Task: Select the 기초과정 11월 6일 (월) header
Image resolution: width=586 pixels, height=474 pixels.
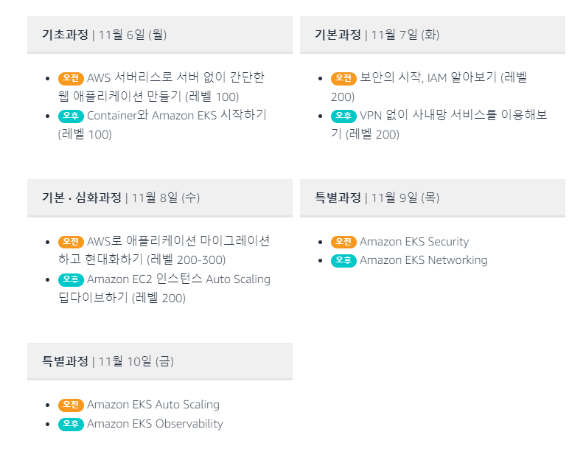Action: pos(160,35)
